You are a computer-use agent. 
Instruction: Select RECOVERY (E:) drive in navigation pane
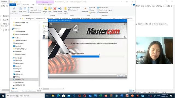(20, 85)
